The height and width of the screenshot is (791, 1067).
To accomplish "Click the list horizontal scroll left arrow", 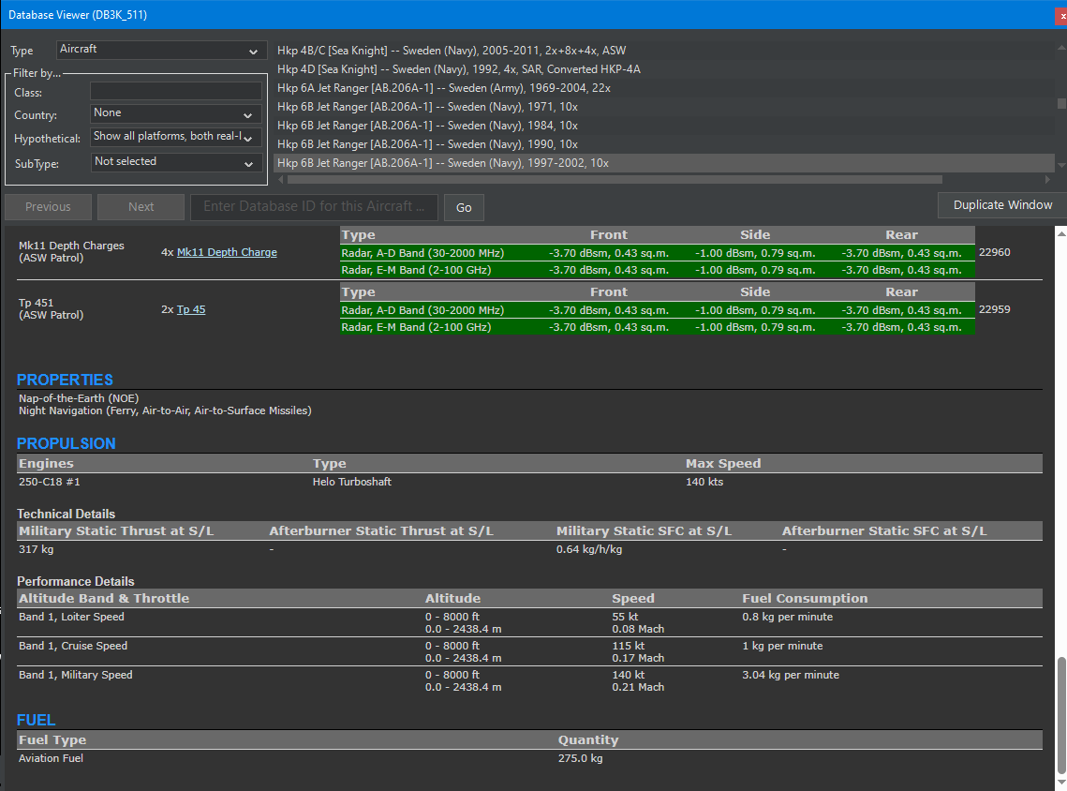I will click(x=282, y=180).
